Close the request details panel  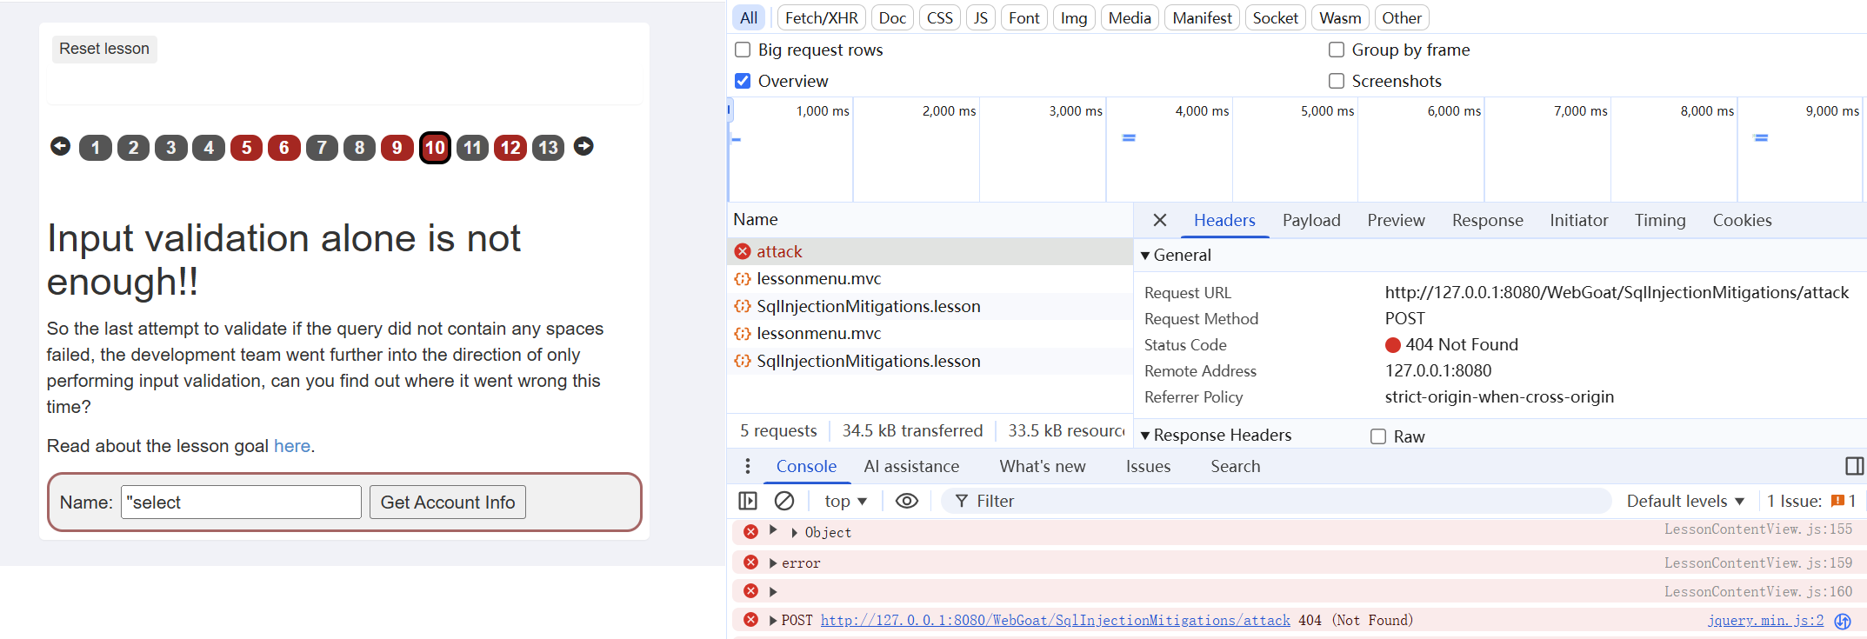click(1159, 220)
